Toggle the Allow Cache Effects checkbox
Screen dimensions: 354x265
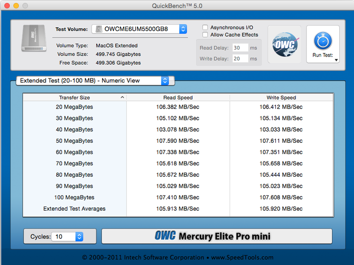[x=206, y=35]
